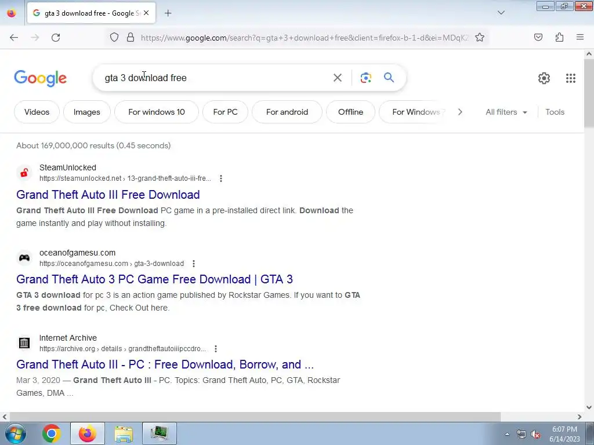Select the For windows 10 chip
The image size is (594, 445).
coord(157,112)
